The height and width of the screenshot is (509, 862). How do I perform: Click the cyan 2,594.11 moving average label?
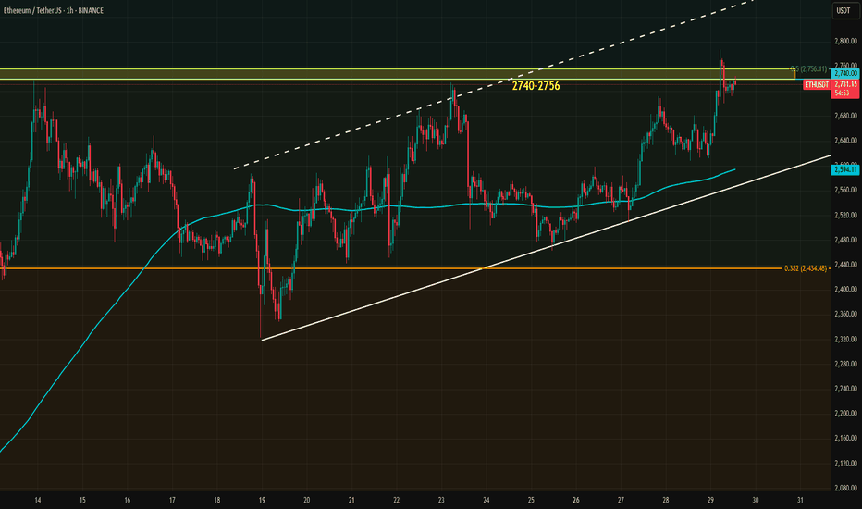tap(845, 170)
